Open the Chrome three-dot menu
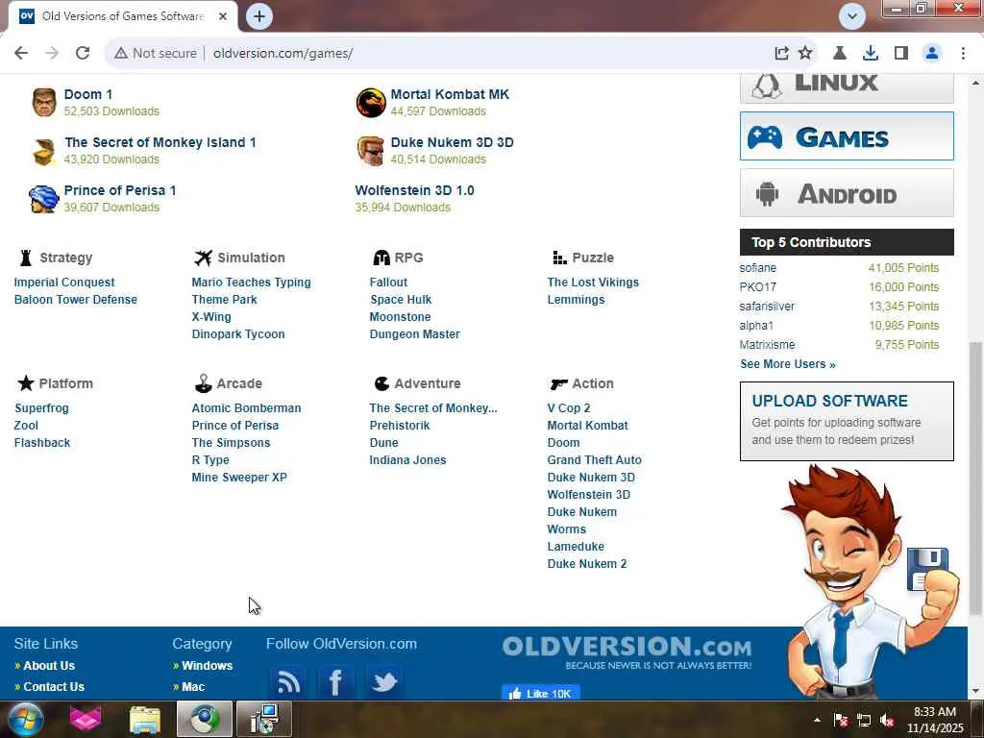This screenshot has width=984, height=738. [963, 54]
